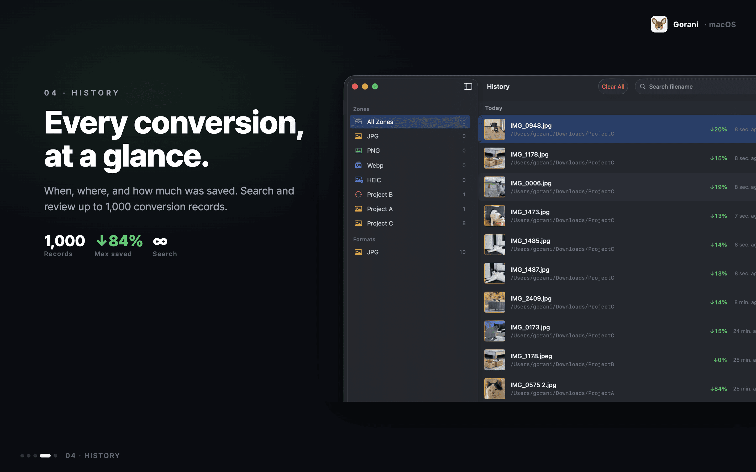
Task: Select the PNG zone in sidebar
Action: click(x=409, y=151)
